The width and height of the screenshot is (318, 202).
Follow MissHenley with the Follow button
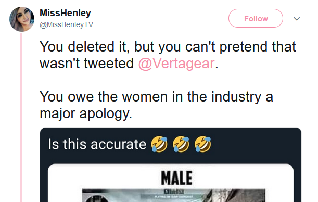[256, 18]
